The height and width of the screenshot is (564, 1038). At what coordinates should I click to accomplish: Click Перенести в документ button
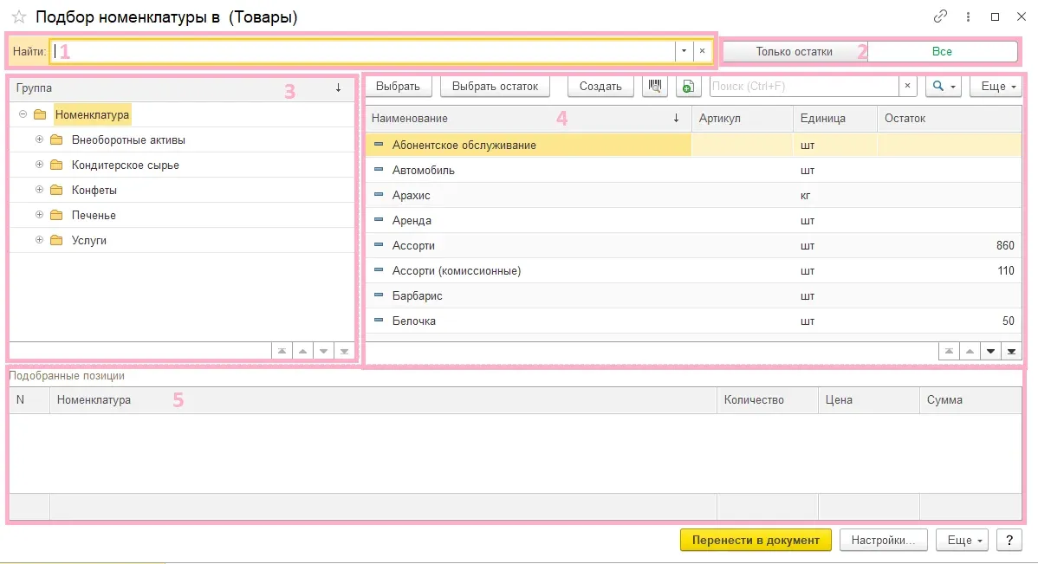(756, 540)
